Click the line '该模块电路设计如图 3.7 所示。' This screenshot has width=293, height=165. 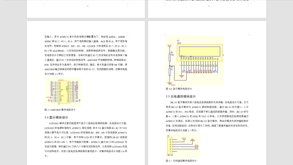point(182,130)
